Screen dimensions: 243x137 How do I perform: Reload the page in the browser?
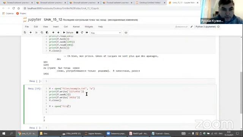click(x=14, y=8)
